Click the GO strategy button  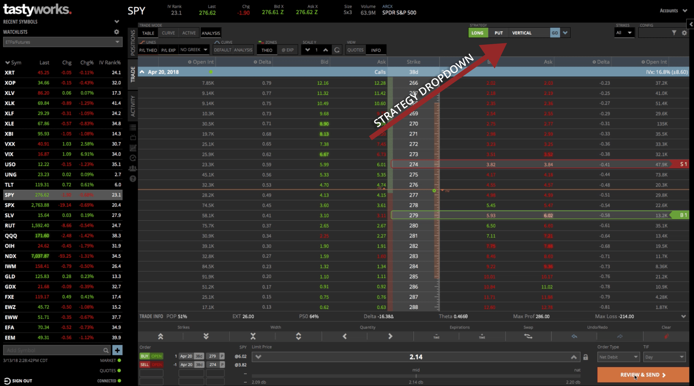click(555, 33)
